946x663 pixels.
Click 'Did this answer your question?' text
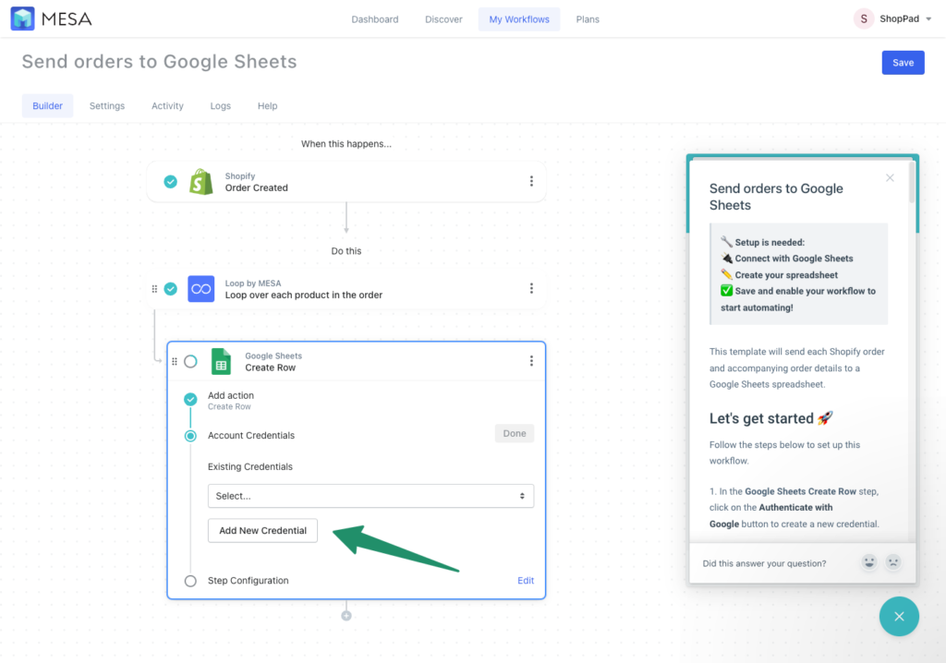point(764,563)
